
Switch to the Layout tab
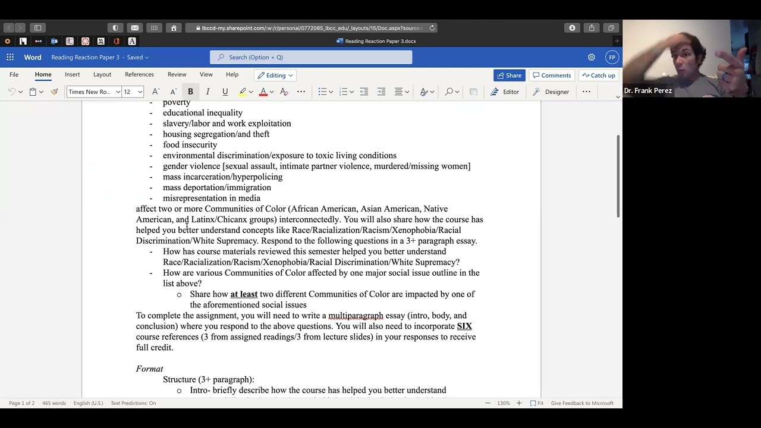point(102,74)
